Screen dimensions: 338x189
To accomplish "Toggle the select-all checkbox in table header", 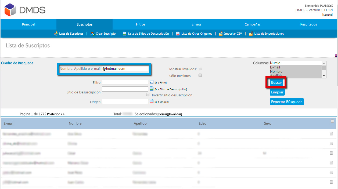I will (x=332, y=121).
